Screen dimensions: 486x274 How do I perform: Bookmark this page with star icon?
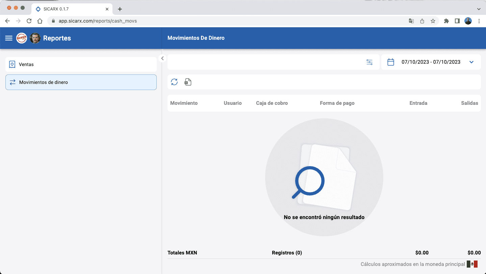click(433, 21)
